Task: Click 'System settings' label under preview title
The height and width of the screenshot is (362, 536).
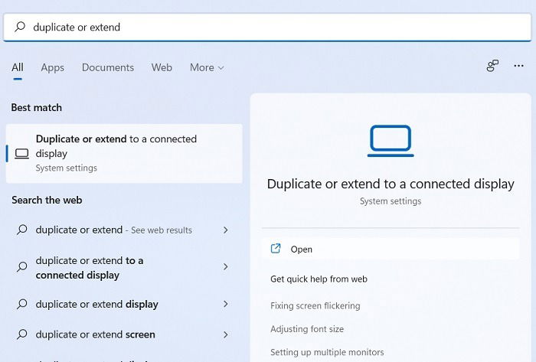Action: 391,201
